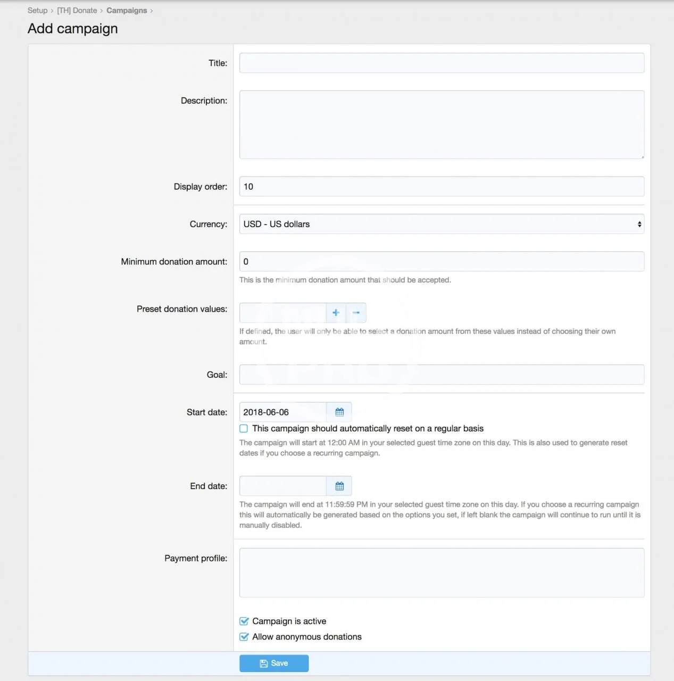Open the Currency dropdown
674x681 pixels.
pyautogui.click(x=441, y=224)
